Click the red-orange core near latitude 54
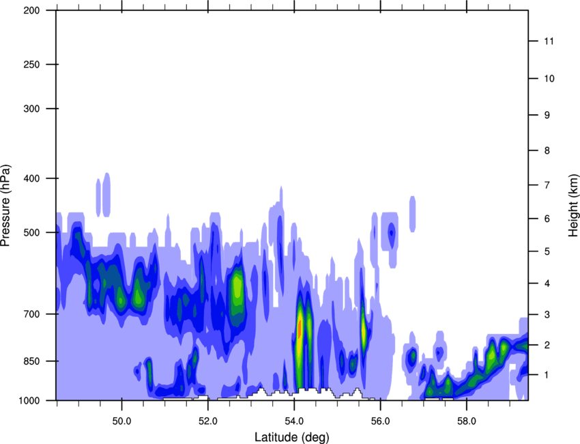The height and width of the screenshot is (444, 580). click(299, 328)
